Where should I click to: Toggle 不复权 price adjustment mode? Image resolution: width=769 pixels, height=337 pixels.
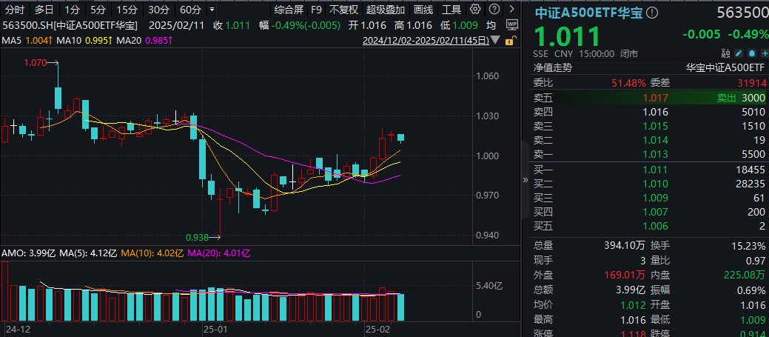[343, 10]
